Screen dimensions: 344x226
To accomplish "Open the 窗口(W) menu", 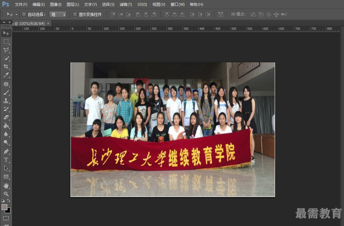I will (177, 4).
